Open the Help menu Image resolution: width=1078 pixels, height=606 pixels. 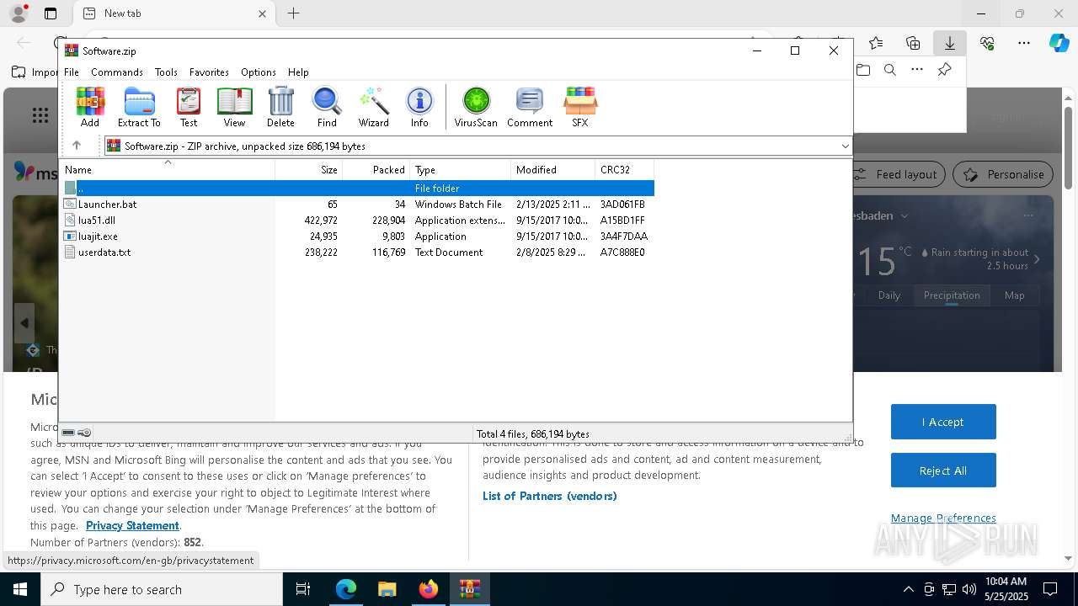point(298,72)
